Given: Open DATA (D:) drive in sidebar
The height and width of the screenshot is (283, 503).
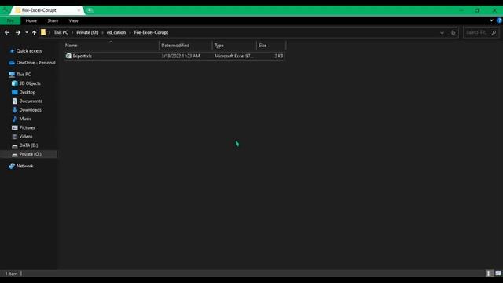Looking at the screenshot, I should (x=28, y=145).
